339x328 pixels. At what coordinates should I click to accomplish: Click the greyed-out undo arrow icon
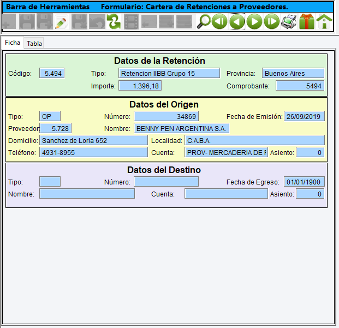pos(97,21)
